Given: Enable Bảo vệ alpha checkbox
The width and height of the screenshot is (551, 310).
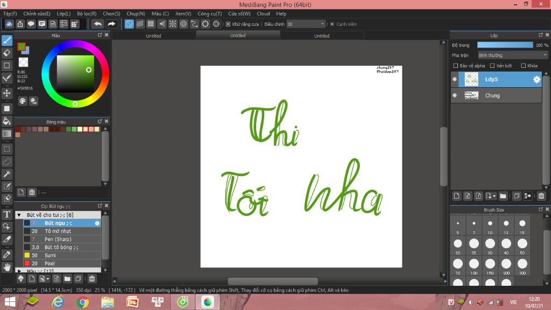Looking at the screenshot, I should click(x=455, y=66).
